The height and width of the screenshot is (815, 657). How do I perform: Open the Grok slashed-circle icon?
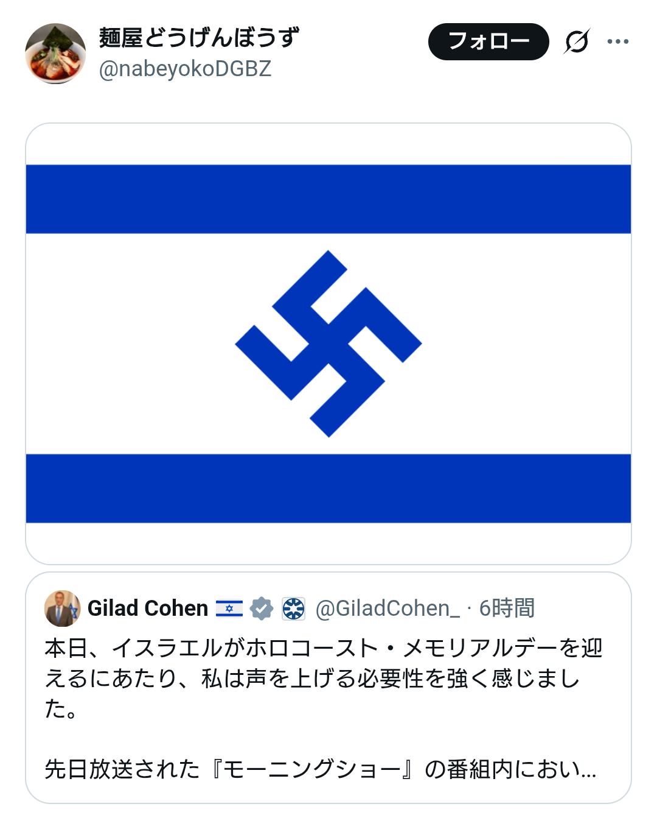[x=577, y=41]
